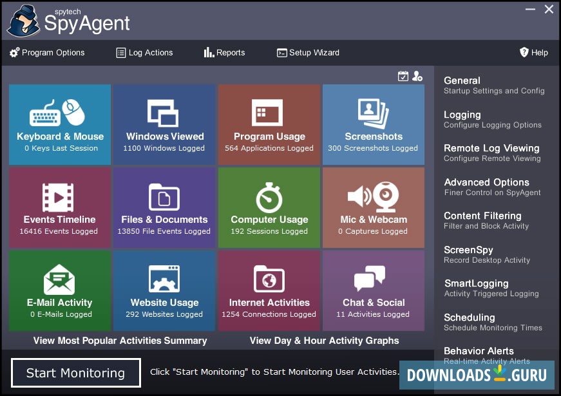This screenshot has width=561, height=396.
Task: Open General startup settings and config
Action: click(494, 85)
